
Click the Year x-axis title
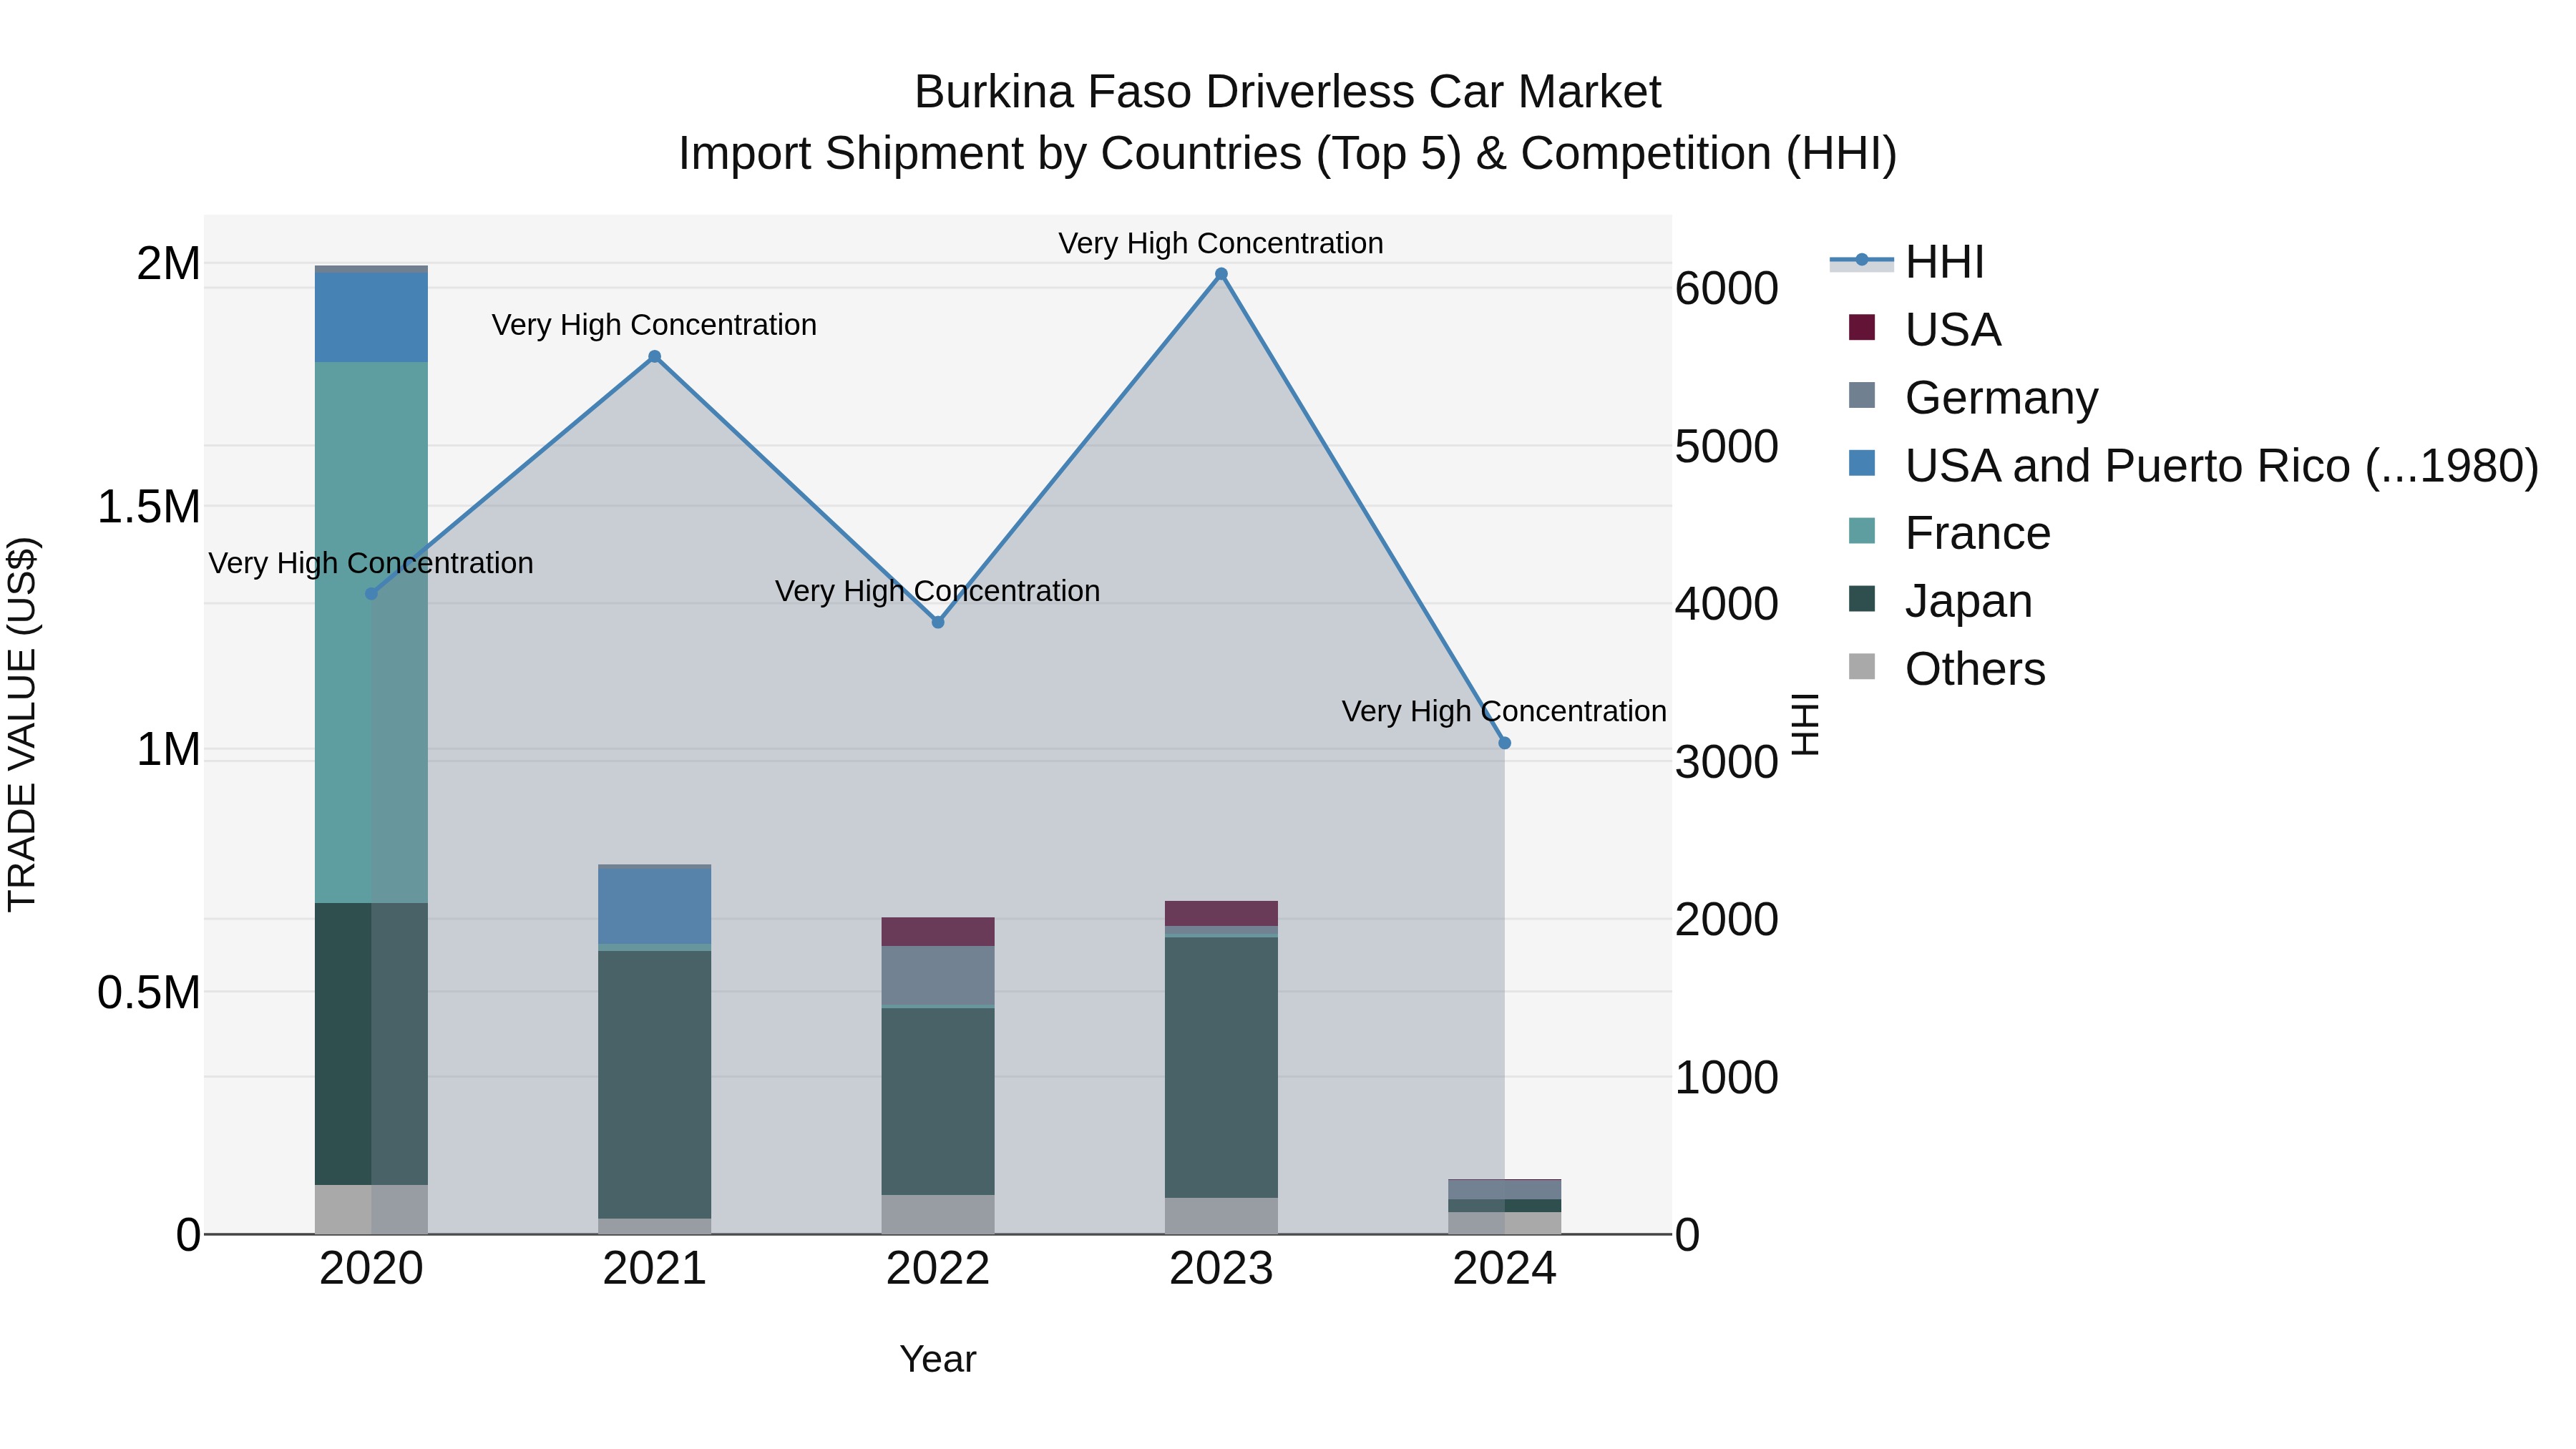click(938, 1360)
